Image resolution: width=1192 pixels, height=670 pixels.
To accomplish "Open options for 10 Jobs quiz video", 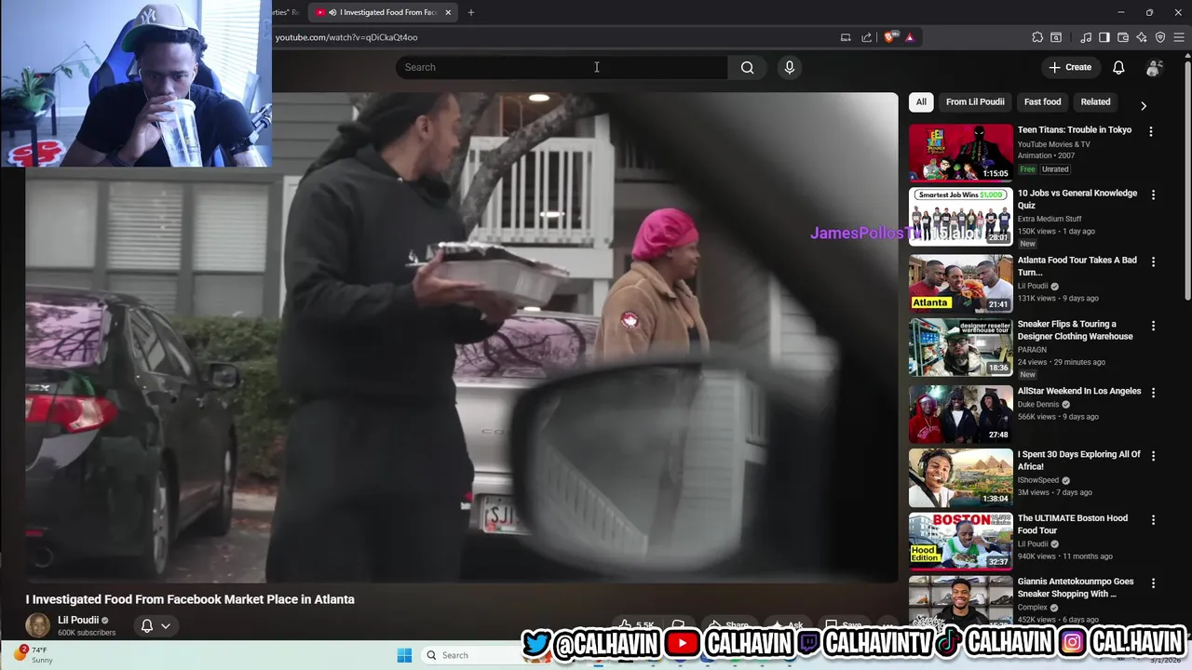I will [1153, 194].
